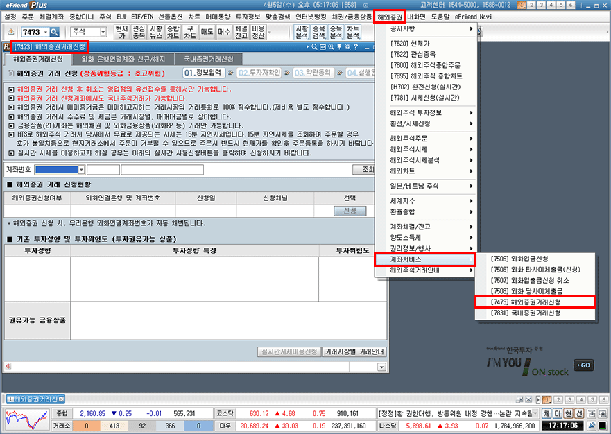
Task: Click the home arrow icon beside screen number
Action: click(x=11, y=32)
